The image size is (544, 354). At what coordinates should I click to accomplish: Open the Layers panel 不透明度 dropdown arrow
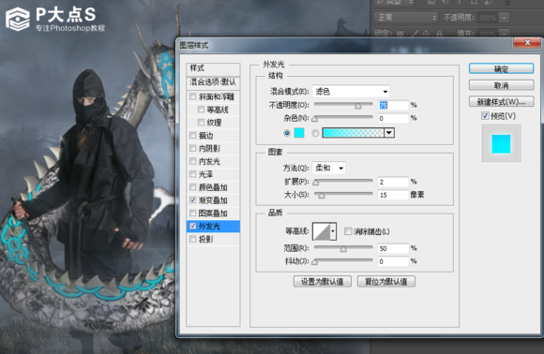(504, 17)
